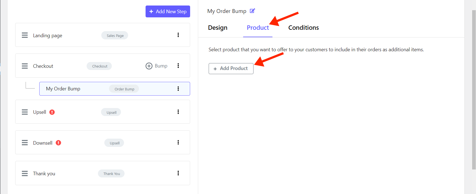Click the edit pencil icon beside My Order Bump

pyautogui.click(x=252, y=11)
